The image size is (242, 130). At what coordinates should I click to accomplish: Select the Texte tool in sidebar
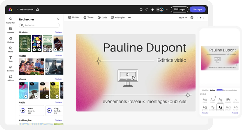(11, 59)
